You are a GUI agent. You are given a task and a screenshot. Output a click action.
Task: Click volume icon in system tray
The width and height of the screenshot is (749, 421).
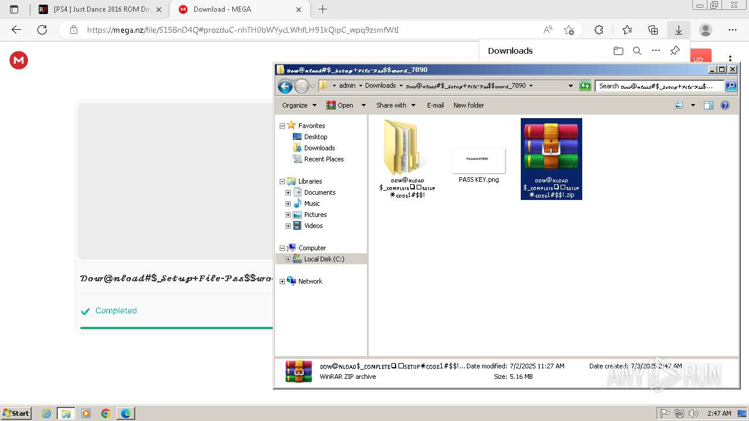click(x=694, y=413)
